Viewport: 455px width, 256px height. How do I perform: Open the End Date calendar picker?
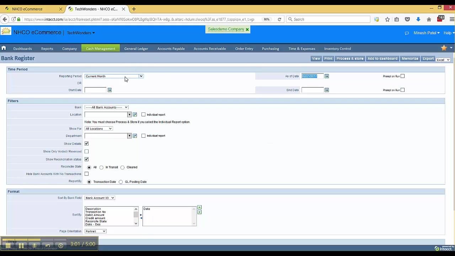point(327,90)
